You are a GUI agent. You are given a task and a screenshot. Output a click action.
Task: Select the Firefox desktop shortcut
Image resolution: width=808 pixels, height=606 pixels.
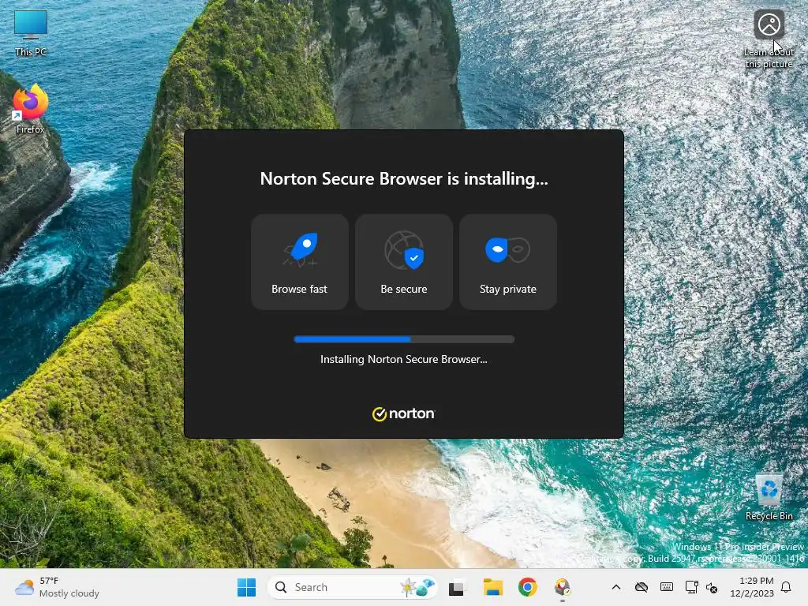(31, 110)
